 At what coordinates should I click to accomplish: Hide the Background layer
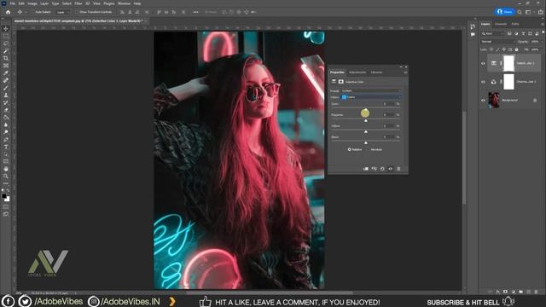[483, 101]
